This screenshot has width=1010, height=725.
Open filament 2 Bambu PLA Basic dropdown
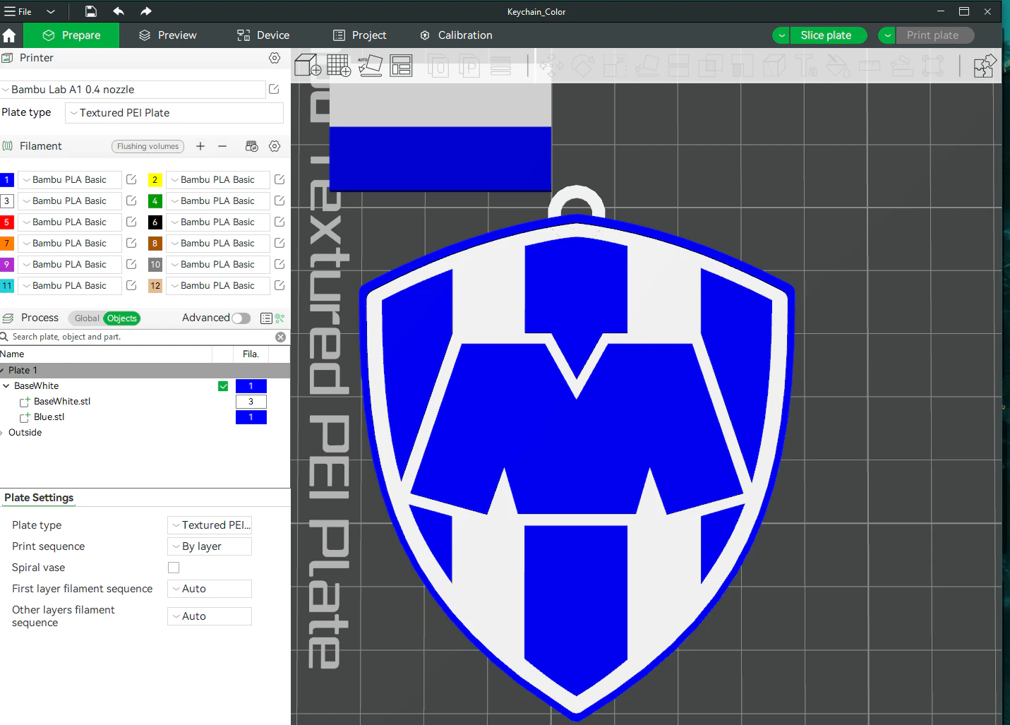(217, 180)
